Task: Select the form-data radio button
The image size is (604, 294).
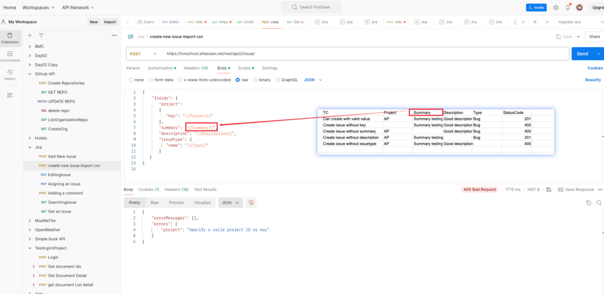Action: coord(150,80)
